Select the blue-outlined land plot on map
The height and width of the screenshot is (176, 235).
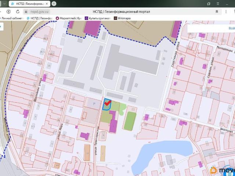click(x=106, y=104)
